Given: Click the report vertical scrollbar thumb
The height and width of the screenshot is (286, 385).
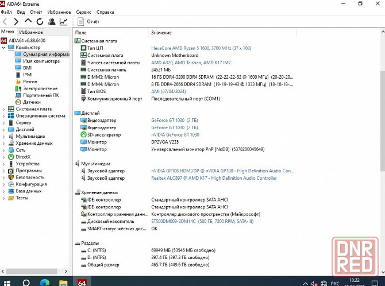Looking at the screenshot, I should click(x=383, y=122).
